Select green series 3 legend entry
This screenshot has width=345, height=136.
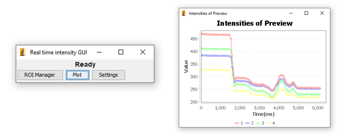(260, 123)
